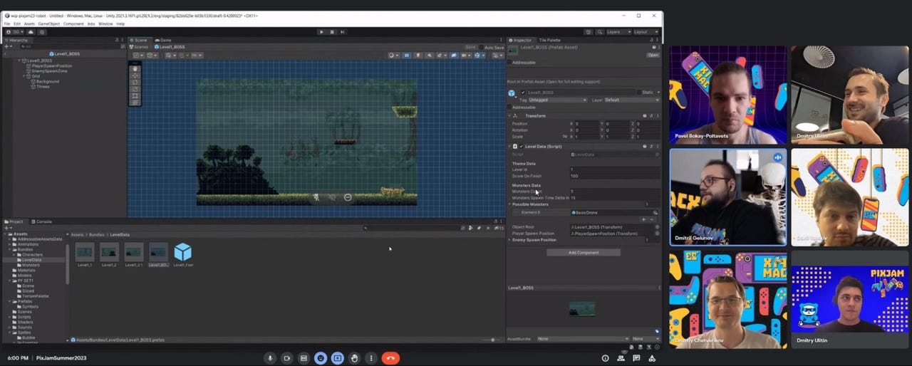Select the Level1_1 asset thumbnail

click(85, 253)
